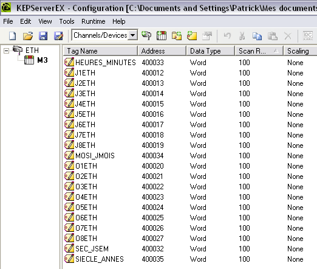Select the O5ETH tag name

click(x=86, y=208)
